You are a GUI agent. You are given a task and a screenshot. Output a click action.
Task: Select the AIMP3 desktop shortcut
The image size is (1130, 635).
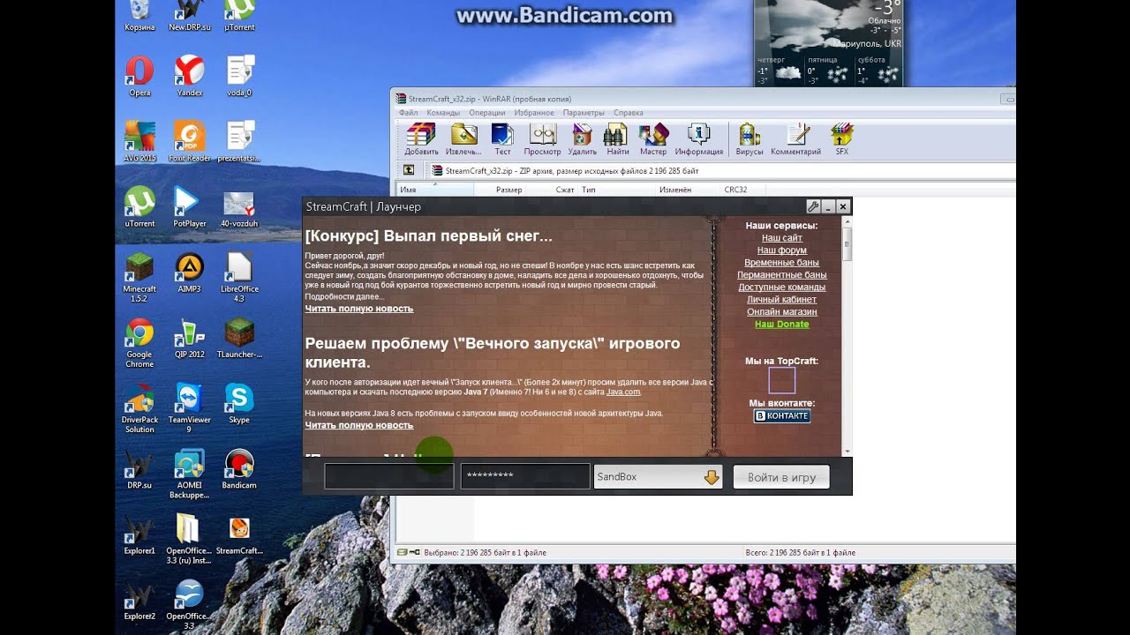pos(190,273)
